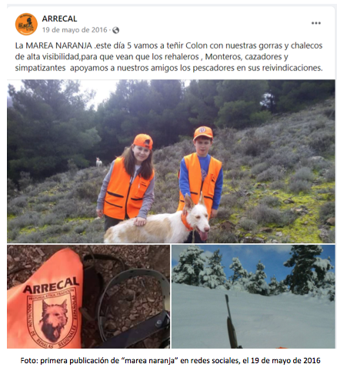
Task: Open the main photo of two children with dog
Action: [x=171, y=161]
